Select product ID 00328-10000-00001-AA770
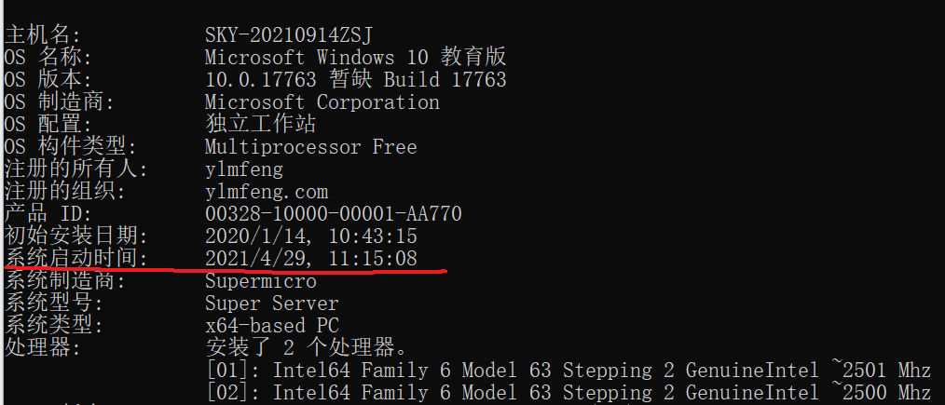The width and height of the screenshot is (945, 405). (334, 213)
